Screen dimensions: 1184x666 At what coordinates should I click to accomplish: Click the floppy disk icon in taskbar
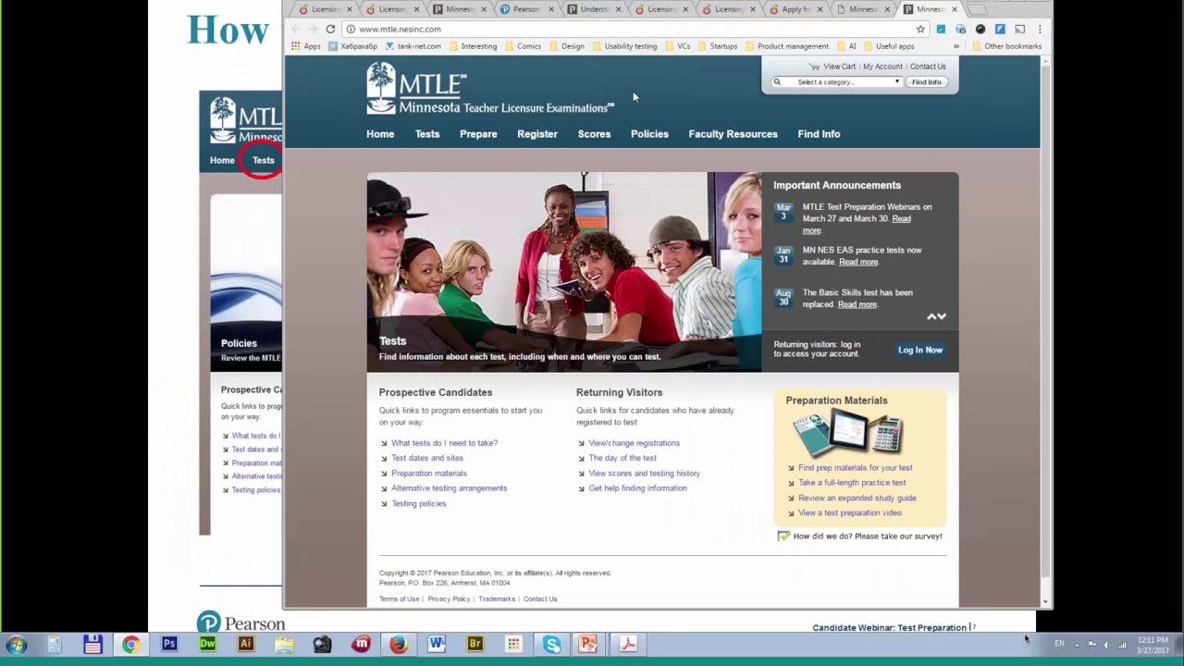pyautogui.click(x=92, y=644)
